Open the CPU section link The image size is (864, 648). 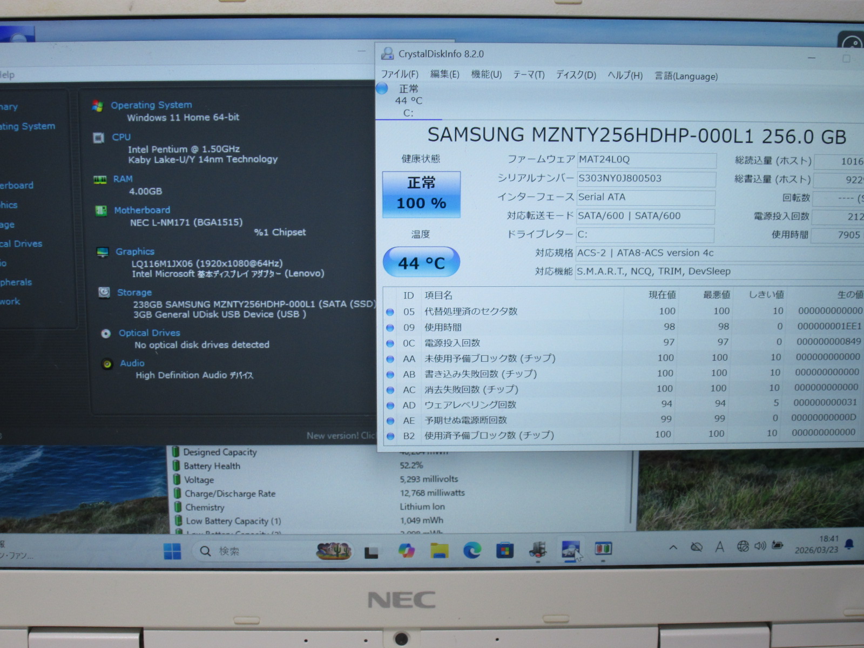point(121,137)
